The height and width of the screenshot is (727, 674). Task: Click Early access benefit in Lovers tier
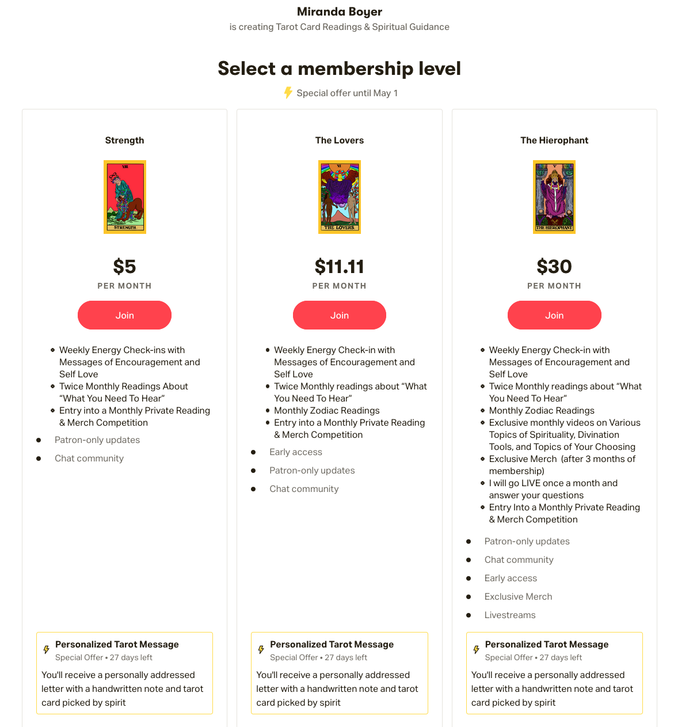point(296,452)
